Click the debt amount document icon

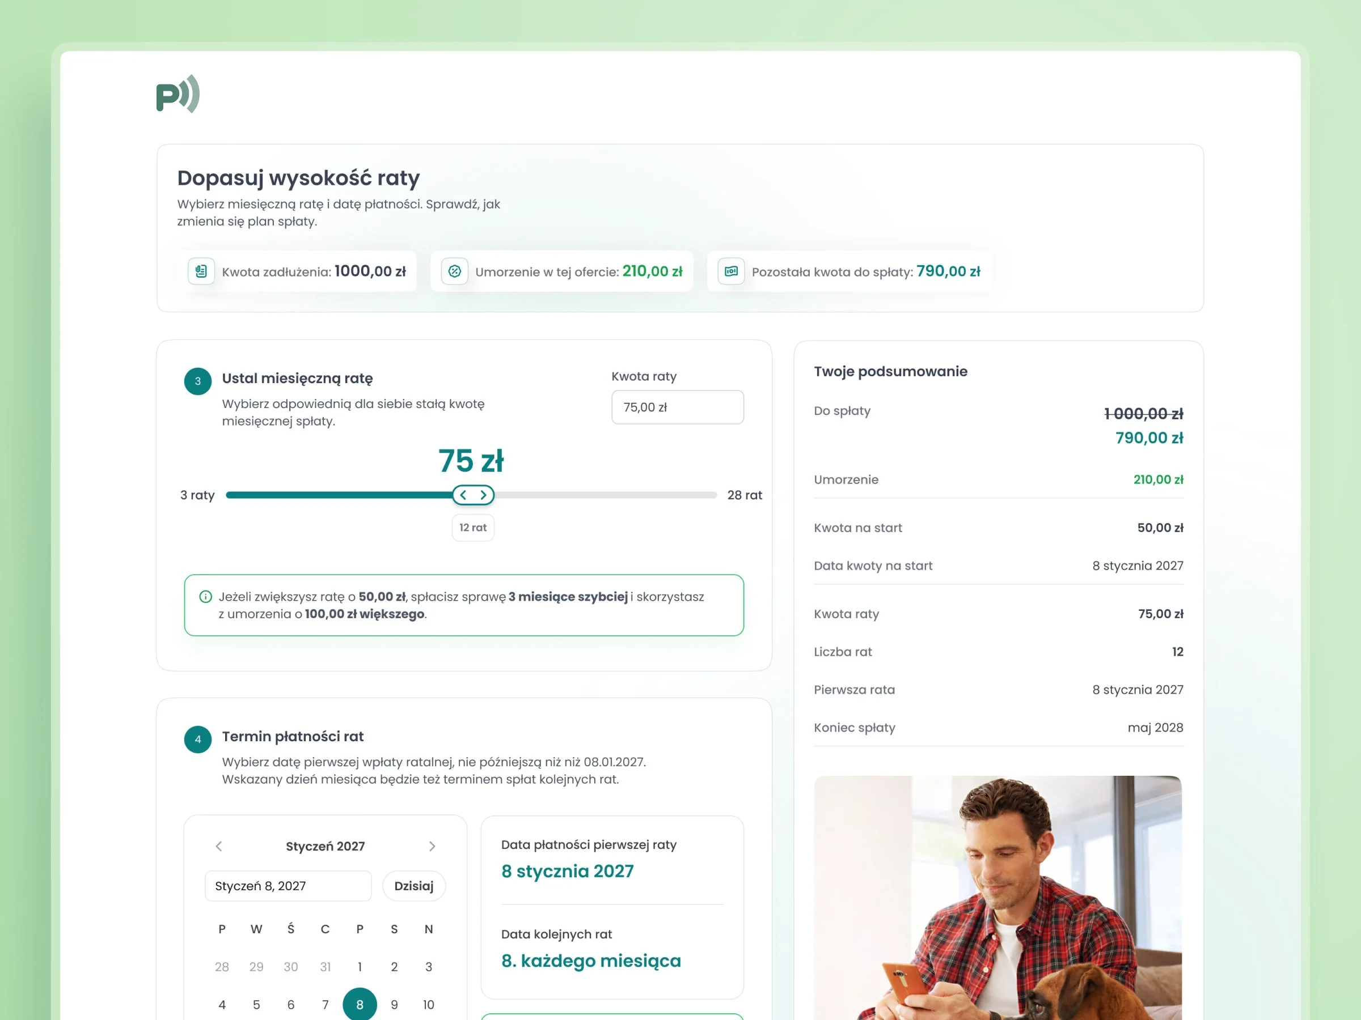click(x=201, y=271)
